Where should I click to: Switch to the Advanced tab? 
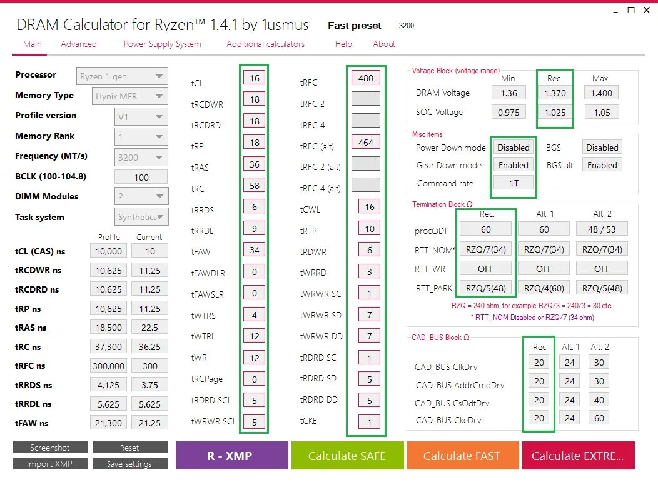click(x=79, y=44)
